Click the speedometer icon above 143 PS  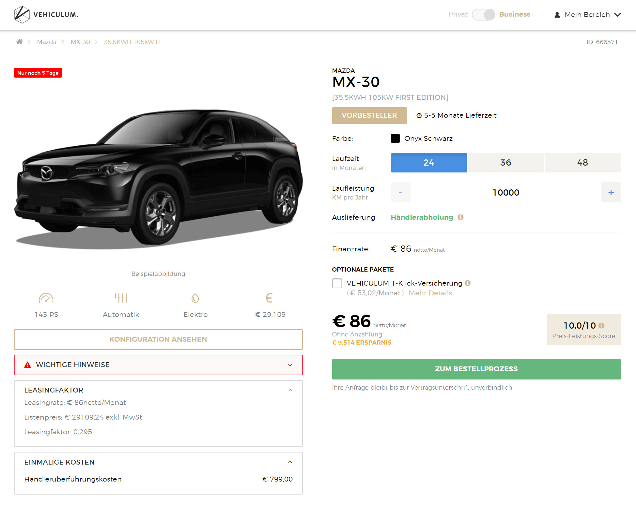pyautogui.click(x=46, y=298)
